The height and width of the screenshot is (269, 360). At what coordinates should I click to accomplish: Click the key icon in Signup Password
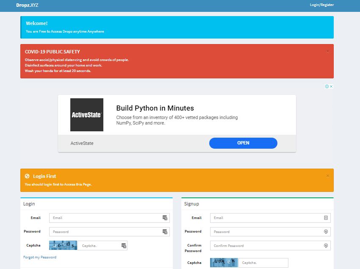pyautogui.click(x=326, y=232)
